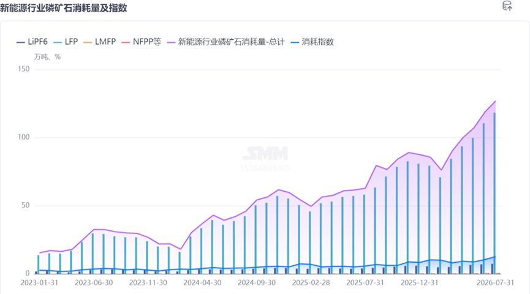Toggle the LiPF6 legend series
This screenshot has width=530, height=294.
click(x=32, y=42)
